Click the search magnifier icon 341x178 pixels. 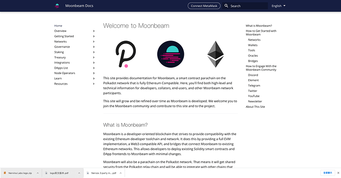click(x=226, y=5)
